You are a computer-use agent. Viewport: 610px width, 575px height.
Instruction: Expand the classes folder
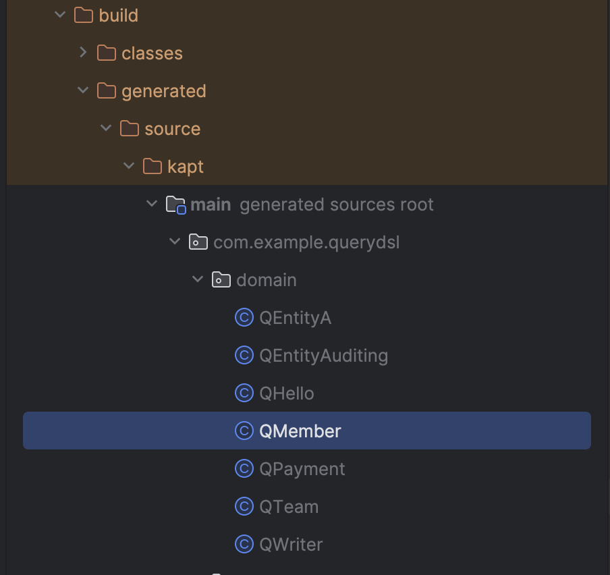click(83, 53)
